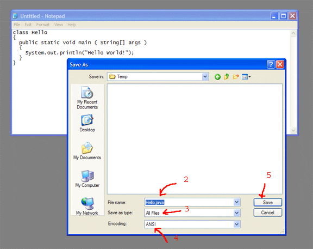Open Notepad's Format menu
313x249 pixels.
[x=43, y=25]
